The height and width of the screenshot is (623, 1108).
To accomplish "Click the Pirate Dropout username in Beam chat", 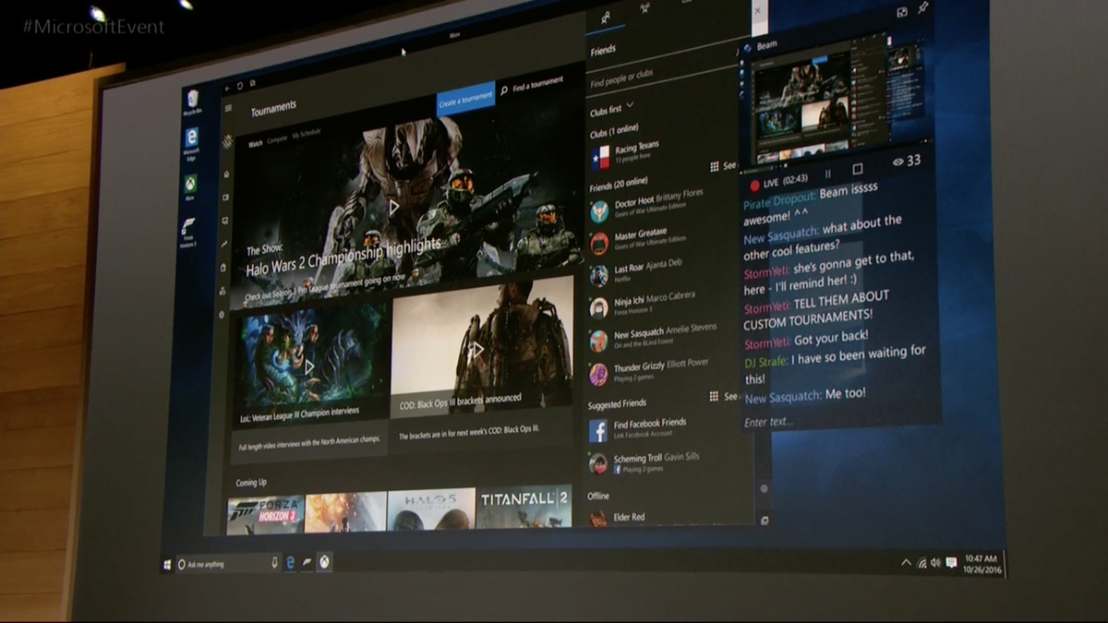I will (780, 199).
